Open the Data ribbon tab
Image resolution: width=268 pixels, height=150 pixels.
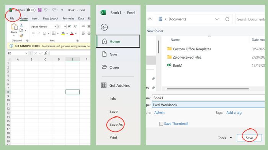[81, 18]
